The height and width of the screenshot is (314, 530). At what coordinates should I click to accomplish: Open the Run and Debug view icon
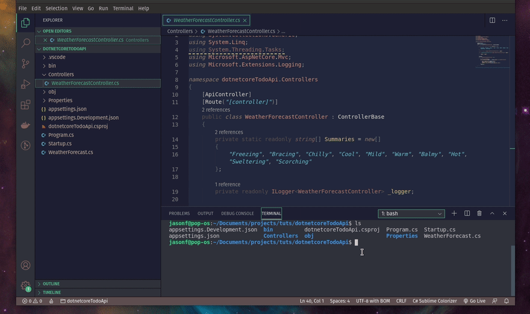tap(25, 84)
